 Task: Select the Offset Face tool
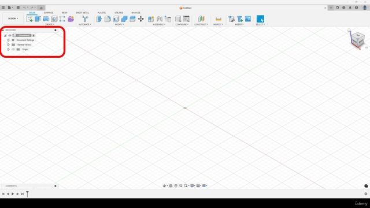(x=132, y=19)
